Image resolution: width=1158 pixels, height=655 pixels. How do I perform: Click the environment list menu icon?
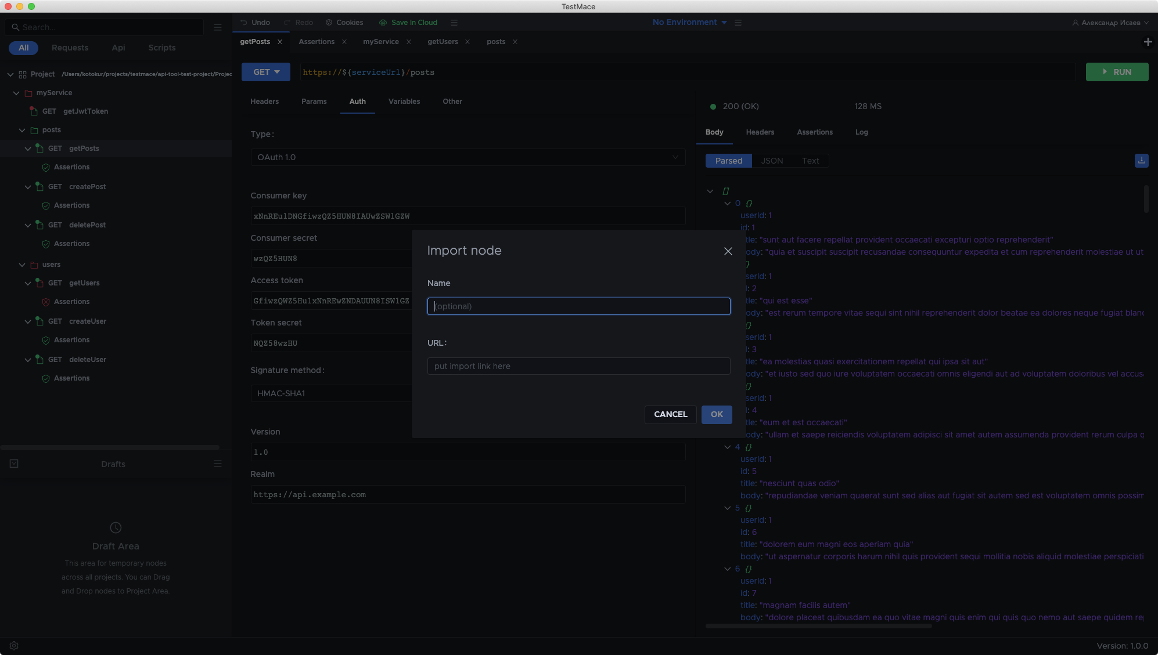click(738, 23)
